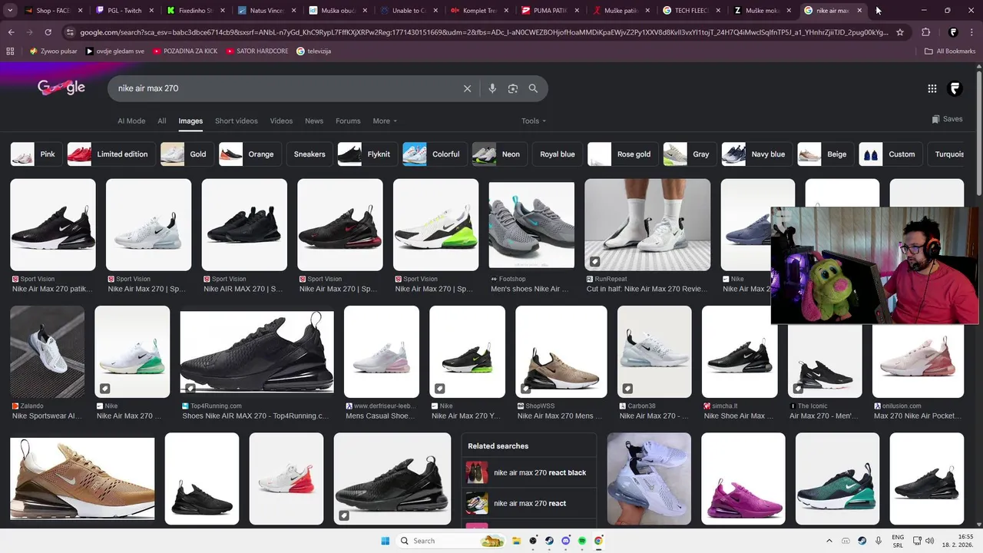Viewport: 983px width, 553px height.
Task: Open the apps shortcut in bookmarks bar
Action: tap(10, 51)
